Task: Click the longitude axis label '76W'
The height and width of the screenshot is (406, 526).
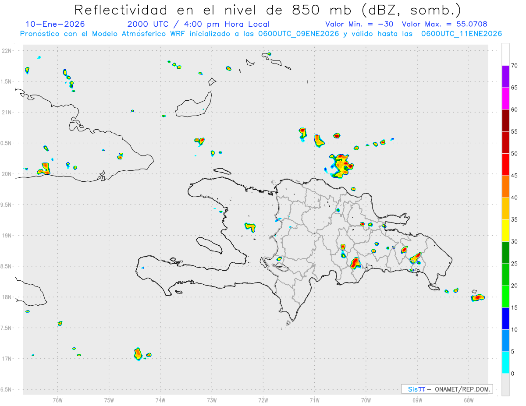Action: [x=57, y=400]
